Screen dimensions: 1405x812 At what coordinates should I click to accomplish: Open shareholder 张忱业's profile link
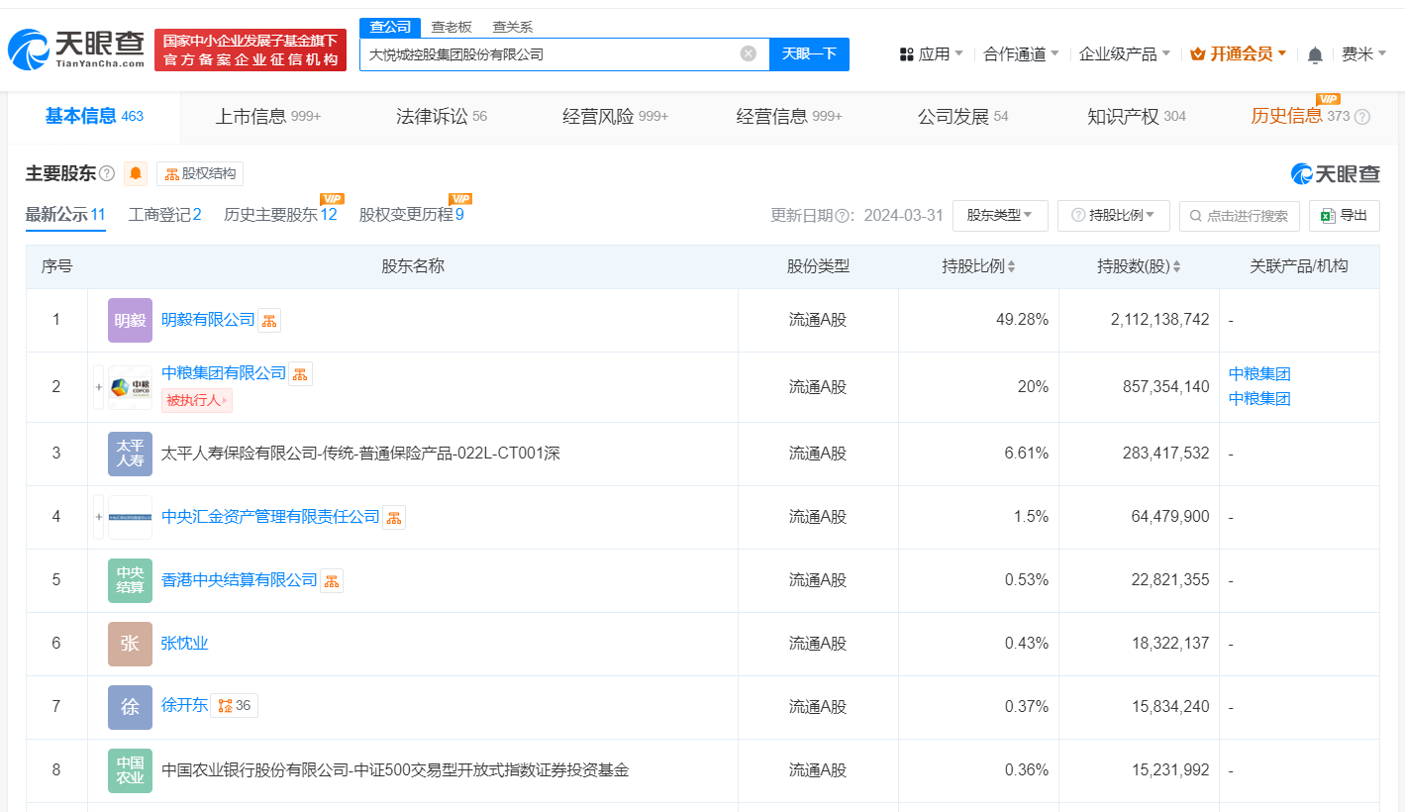click(x=184, y=643)
